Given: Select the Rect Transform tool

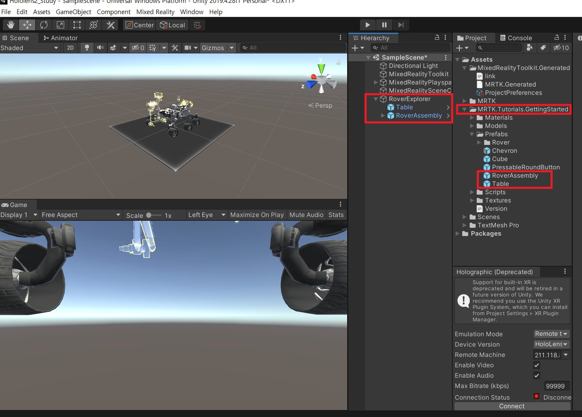Looking at the screenshot, I should (77, 25).
